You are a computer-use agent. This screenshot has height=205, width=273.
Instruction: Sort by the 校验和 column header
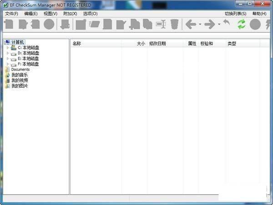212,43
